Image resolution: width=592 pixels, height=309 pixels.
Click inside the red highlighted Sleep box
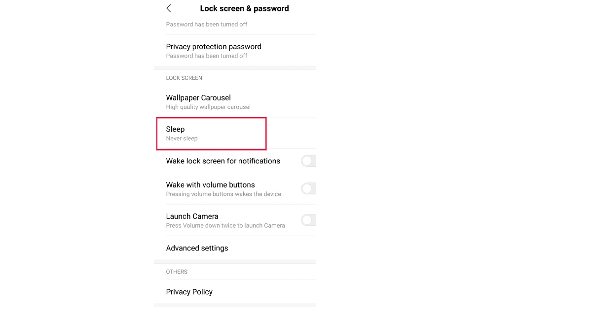211,133
